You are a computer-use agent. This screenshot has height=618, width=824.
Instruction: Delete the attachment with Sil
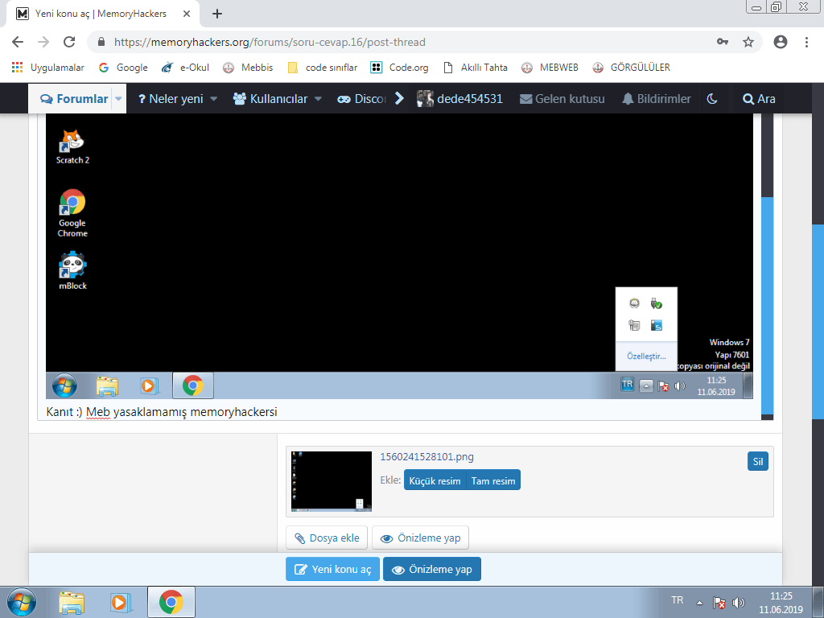758,461
